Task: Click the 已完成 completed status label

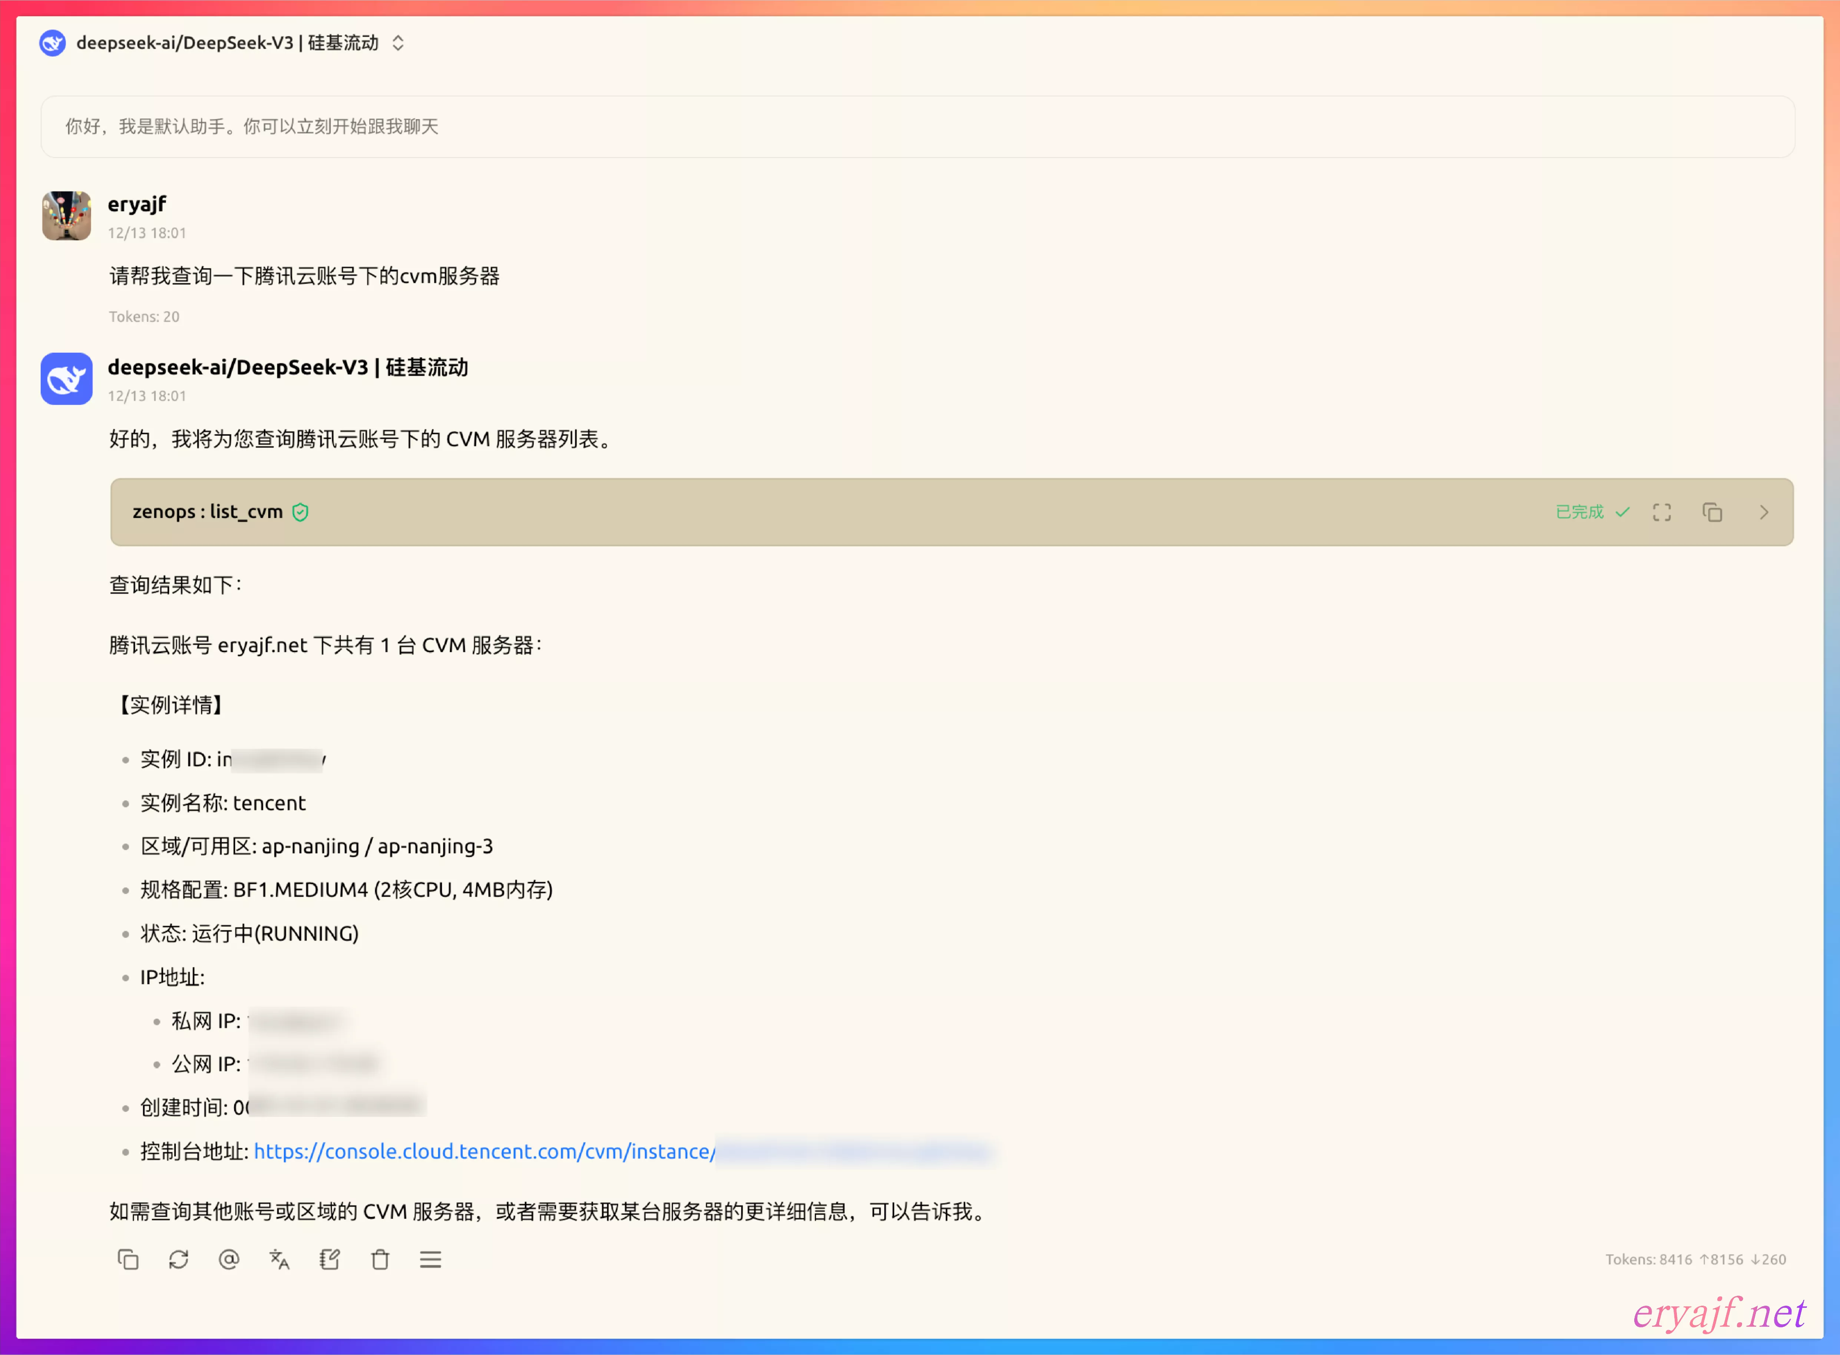Action: [x=1579, y=512]
